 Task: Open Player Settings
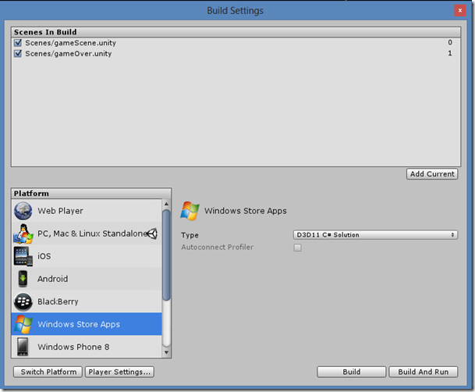[119, 372]
